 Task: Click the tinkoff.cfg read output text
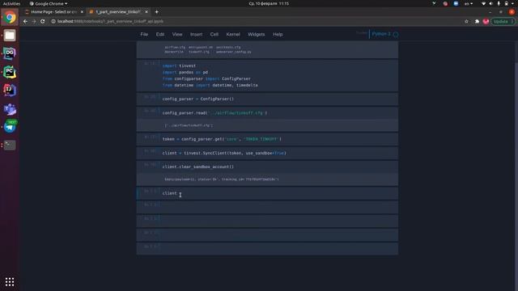coord(189,125)
